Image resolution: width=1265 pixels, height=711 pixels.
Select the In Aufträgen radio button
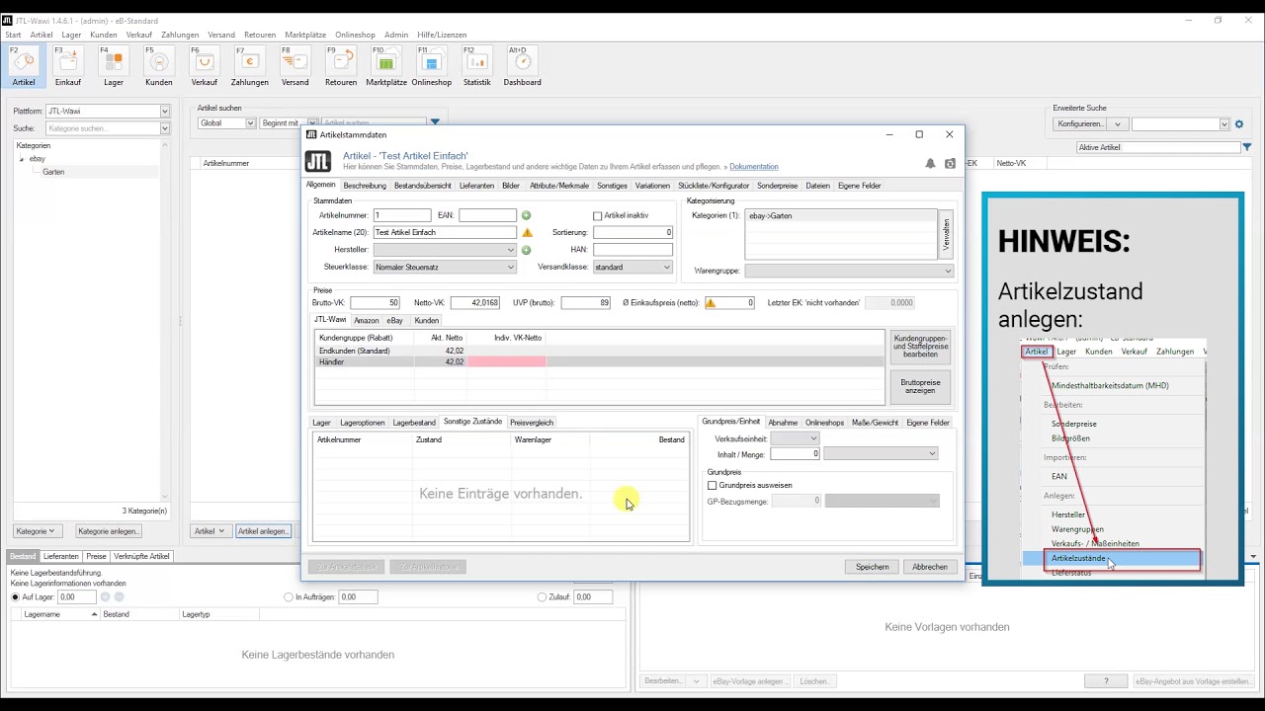pyautogui.click(x=289, y=596)
